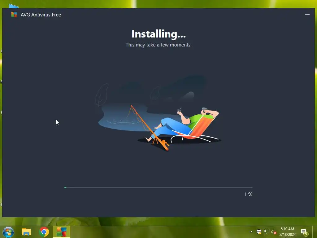Click the 1 % progress value
The width and height of the screenshot is (317, 238).
[x=248, y=194]
